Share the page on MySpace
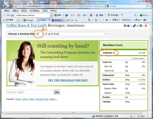The width and height of the screenshot is (153, 119). click(128, 26)
